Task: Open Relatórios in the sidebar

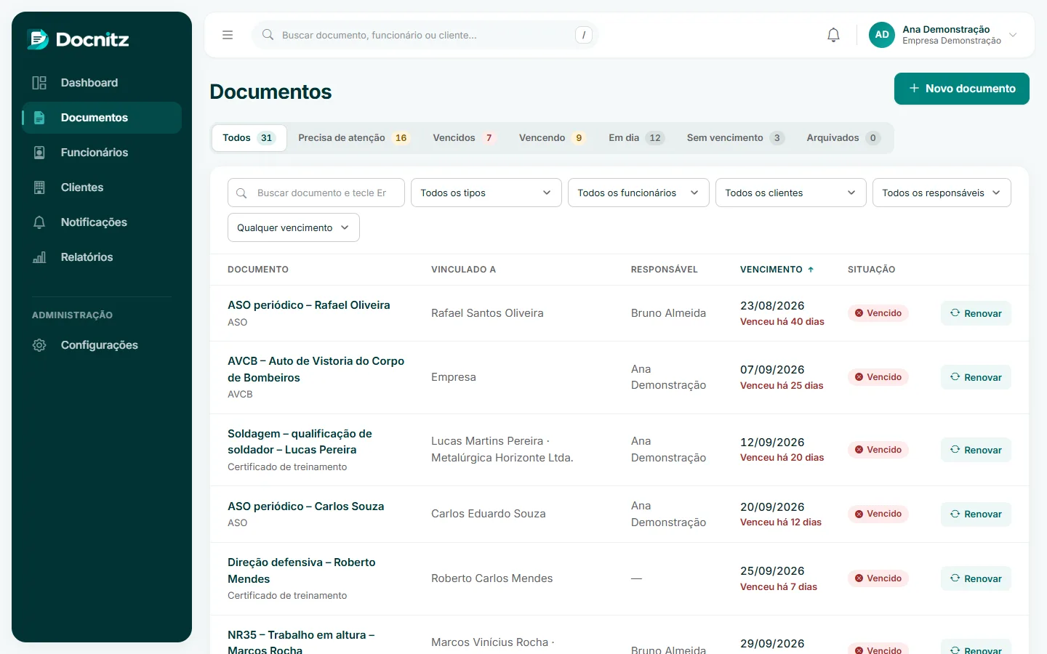Action: pos(102,257)
